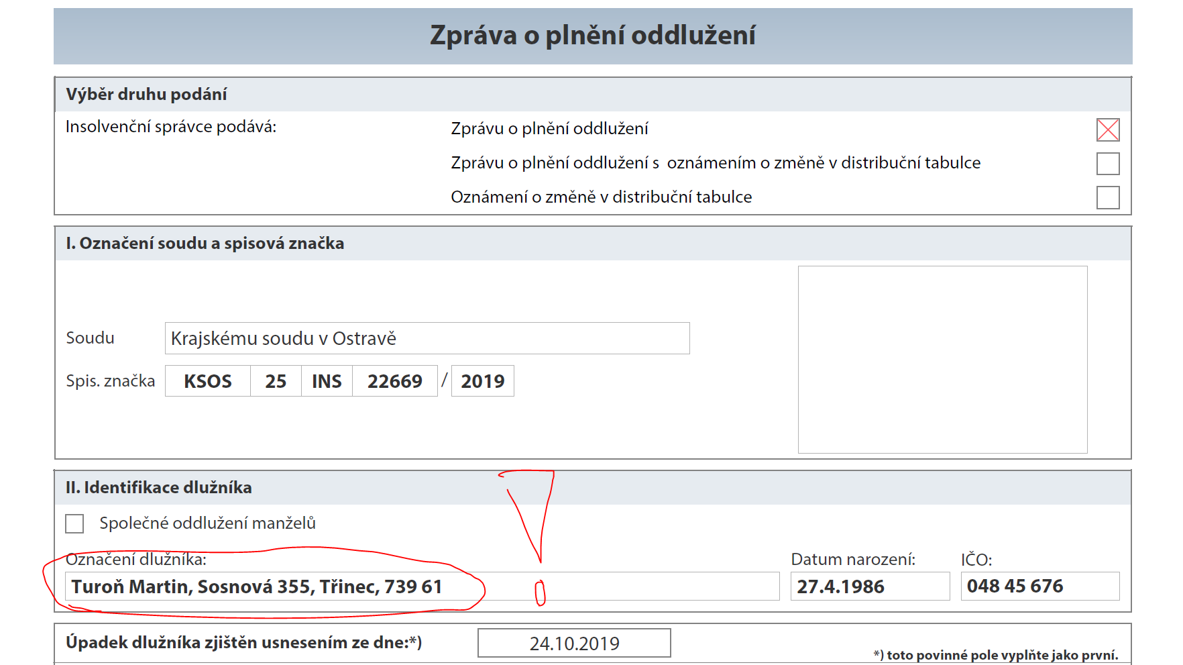Toggle 'Společné oddlužení manželů' checkbox
1183x665 pixels.
74,523
